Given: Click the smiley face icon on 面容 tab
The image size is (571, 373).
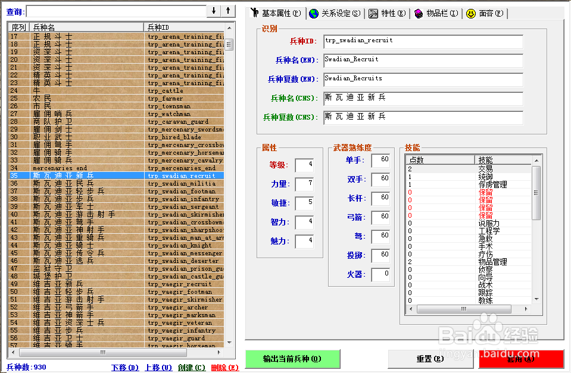Looking at the screenshot, I should click(x=471, y=14).
